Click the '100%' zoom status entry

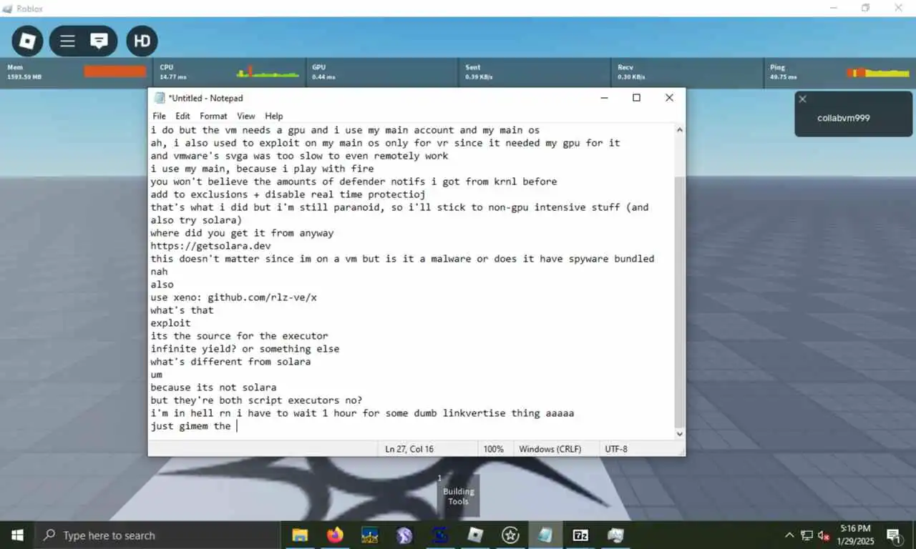pos(493,449)
